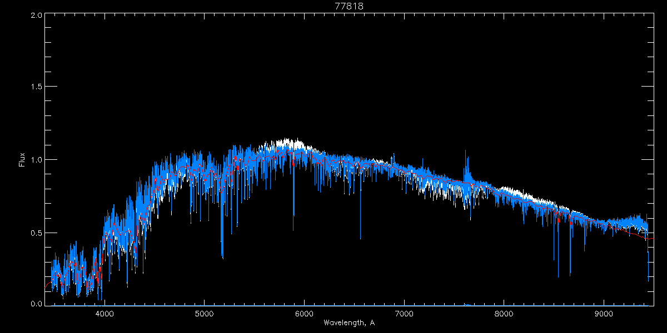Select the 6000 x-axis tick label
Screen dimensions: 667x333
304,313
